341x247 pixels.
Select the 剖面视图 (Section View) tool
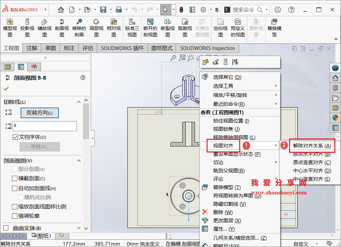61,27
